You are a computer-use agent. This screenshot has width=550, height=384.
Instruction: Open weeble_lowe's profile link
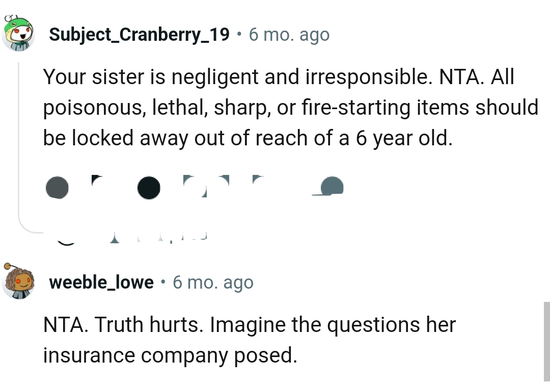101,283
